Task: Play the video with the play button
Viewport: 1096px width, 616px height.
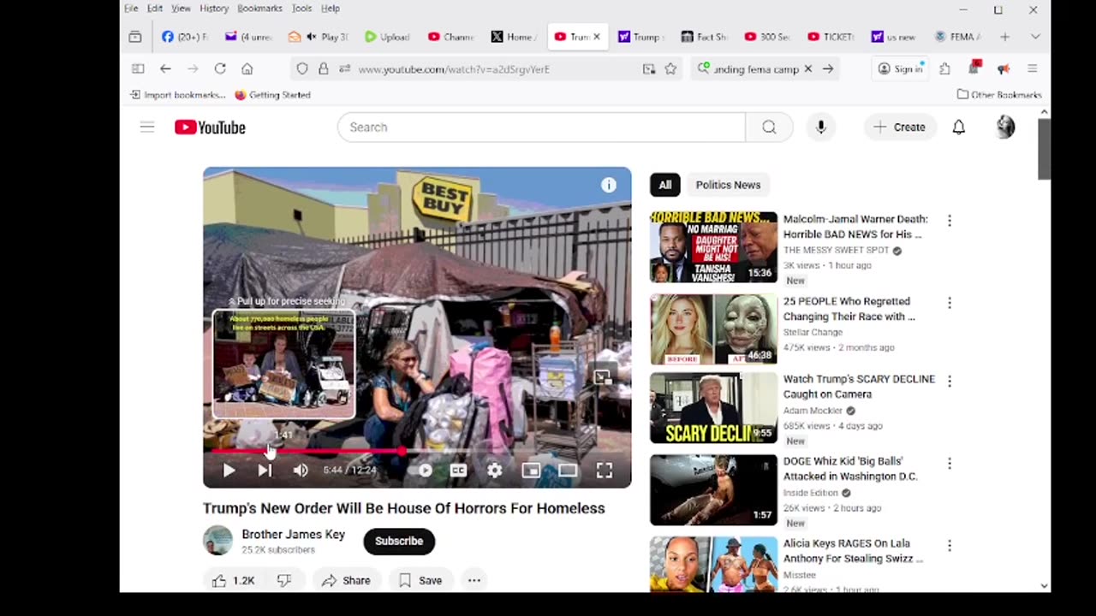Action: [x=229, y=470]
